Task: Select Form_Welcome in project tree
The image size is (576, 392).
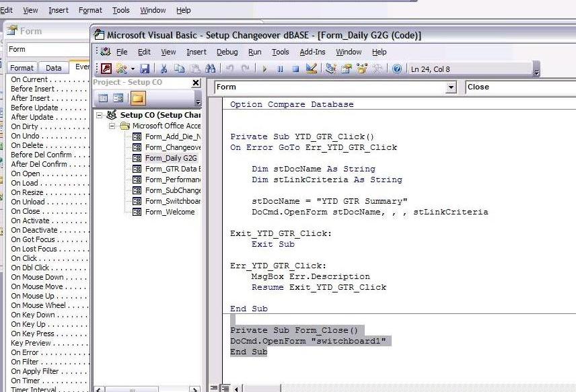Action: pos(170,212)
